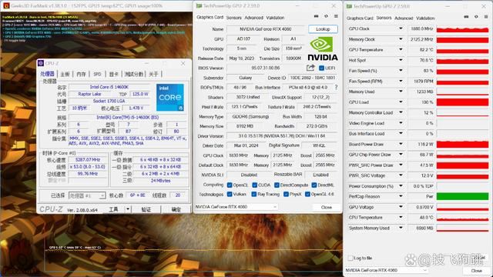The image size is (493, 277).
Task: Open the GPU selector dropdown in the GPU-Z Sensors window
Action: (387, 270)
